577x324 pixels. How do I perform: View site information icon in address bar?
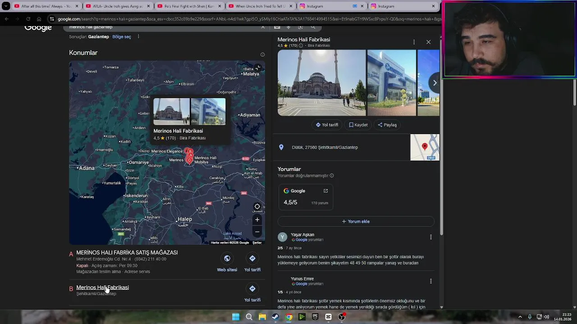(52, 19)
